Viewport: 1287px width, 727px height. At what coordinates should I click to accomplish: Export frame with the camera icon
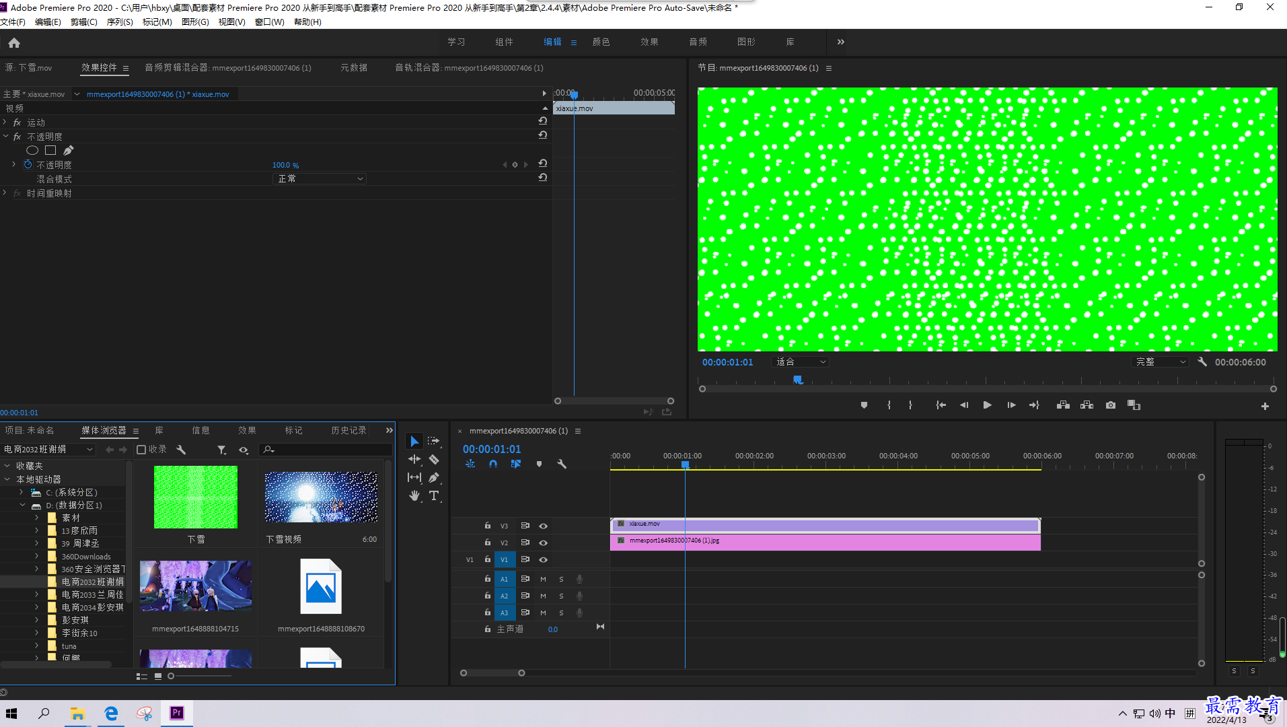click(1111, 405)
